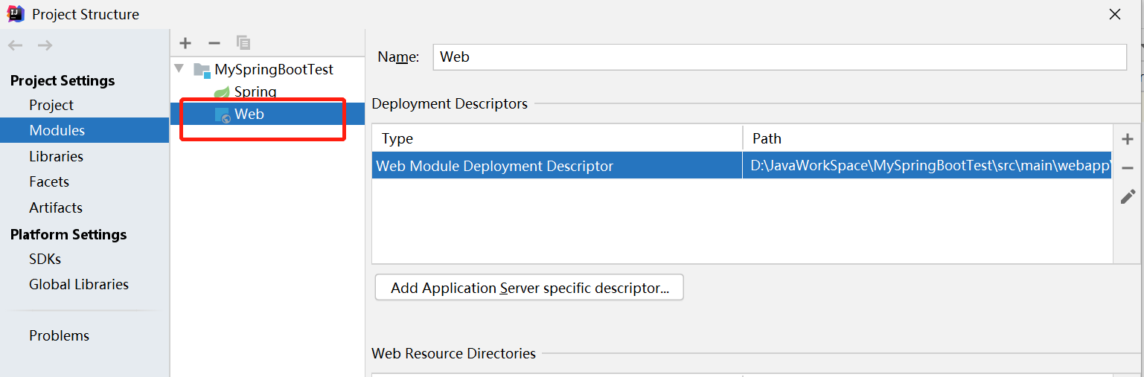Remove selected module with minus icon
This screenshot has width=1144, height=377.
click(214, 43)
